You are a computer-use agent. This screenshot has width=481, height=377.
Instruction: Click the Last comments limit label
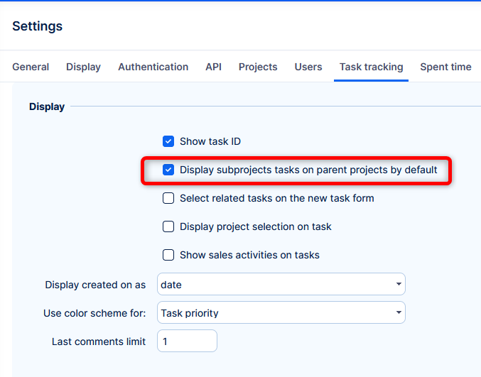[x=99, y=342]
